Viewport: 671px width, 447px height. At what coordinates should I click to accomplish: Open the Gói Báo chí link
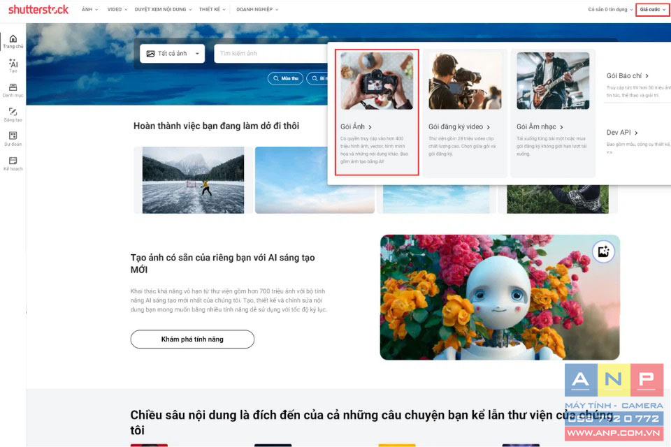(x=628, y=75)
